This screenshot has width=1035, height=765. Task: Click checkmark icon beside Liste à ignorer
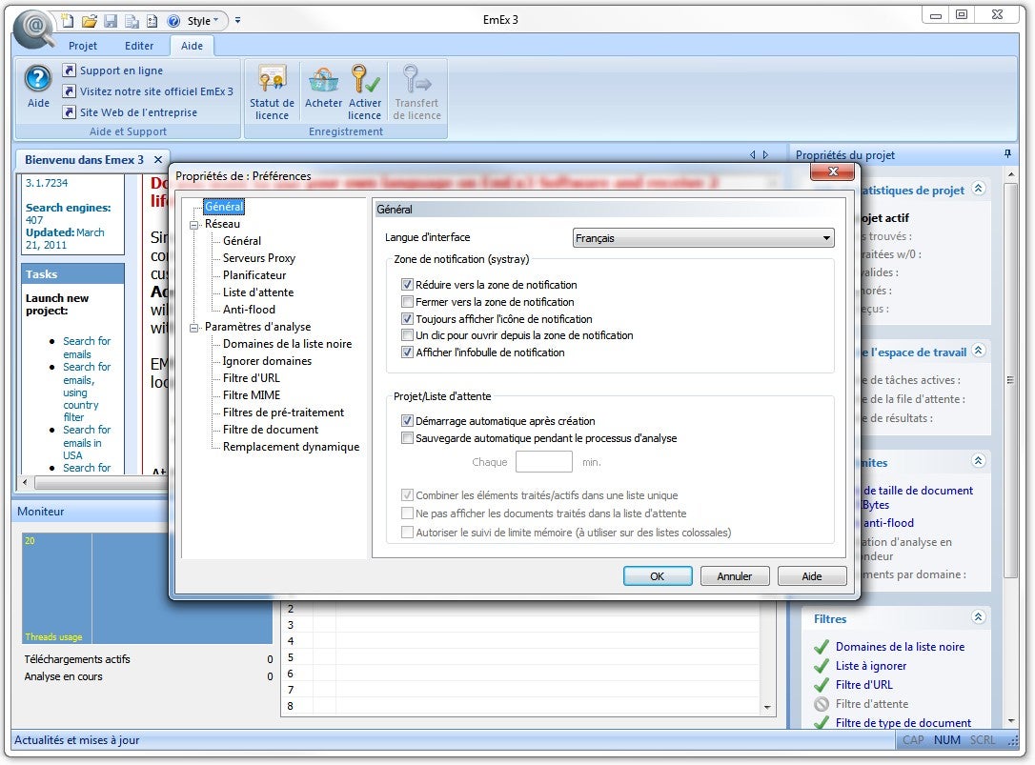(822, 666)
